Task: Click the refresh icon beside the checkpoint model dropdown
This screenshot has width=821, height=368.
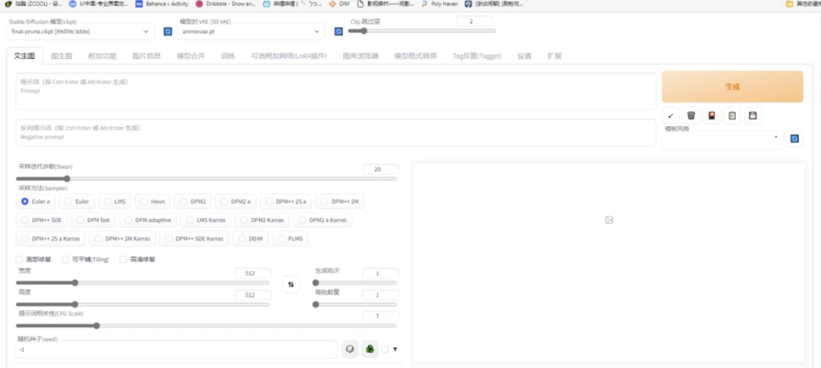Action: (x=168, y=32)
